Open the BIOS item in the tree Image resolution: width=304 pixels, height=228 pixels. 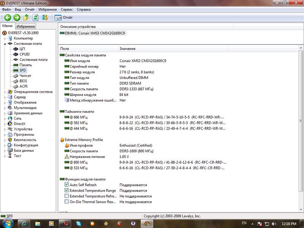(x=24, y=81)
